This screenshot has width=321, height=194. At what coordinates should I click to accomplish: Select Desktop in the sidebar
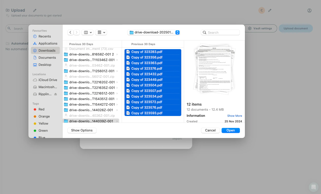click(45, 65)
